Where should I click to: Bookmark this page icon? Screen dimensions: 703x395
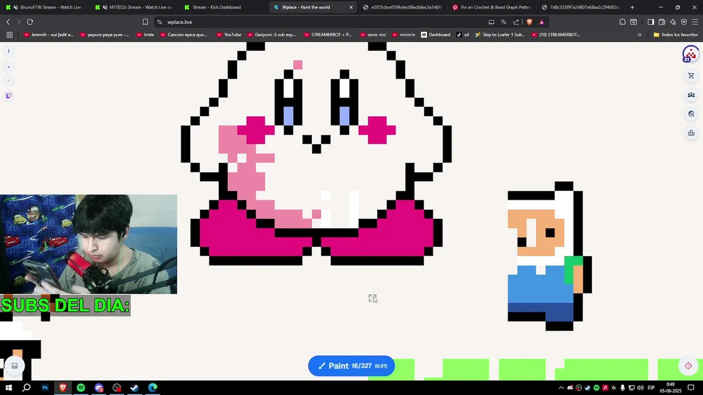(145, 22)
